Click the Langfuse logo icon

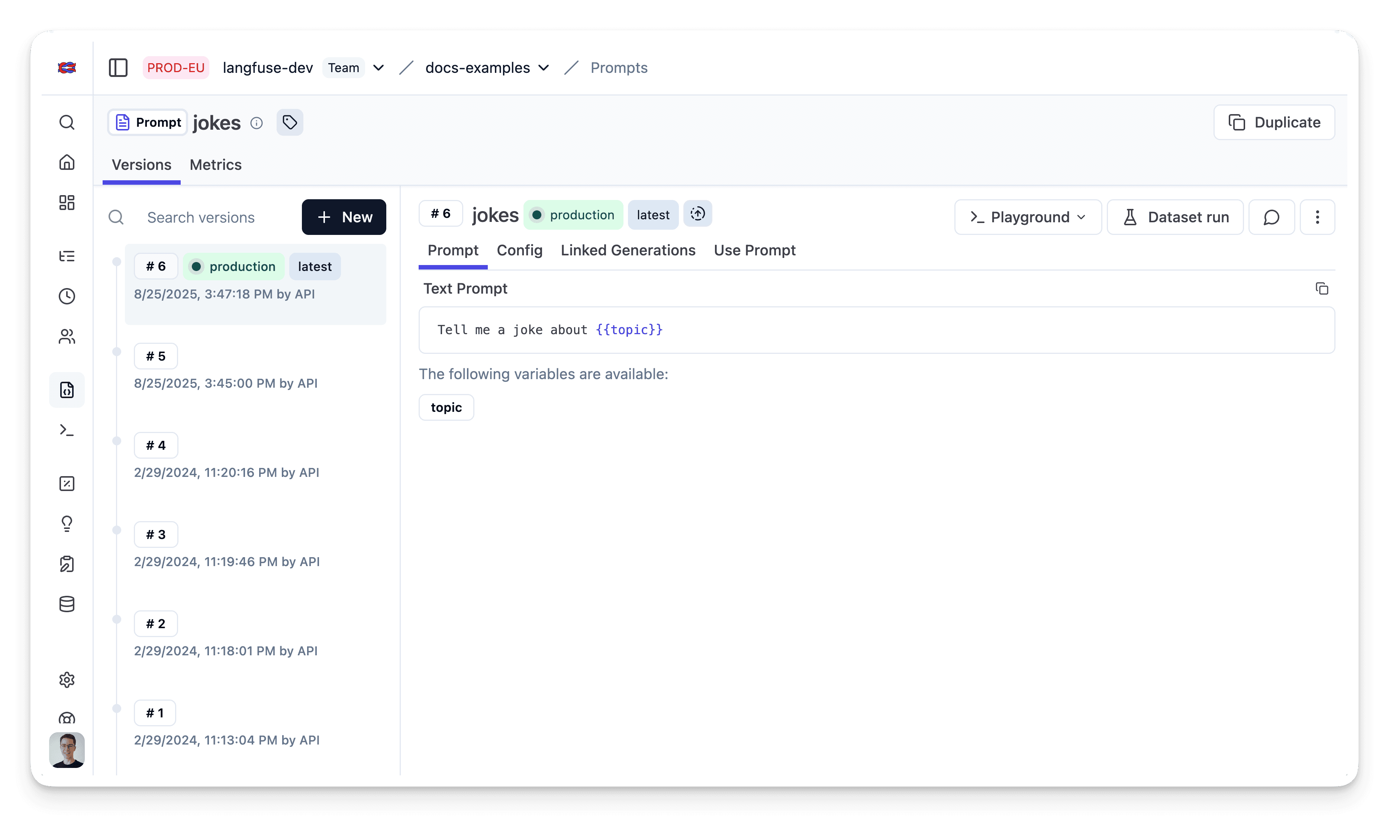click(x=67, y=68)
